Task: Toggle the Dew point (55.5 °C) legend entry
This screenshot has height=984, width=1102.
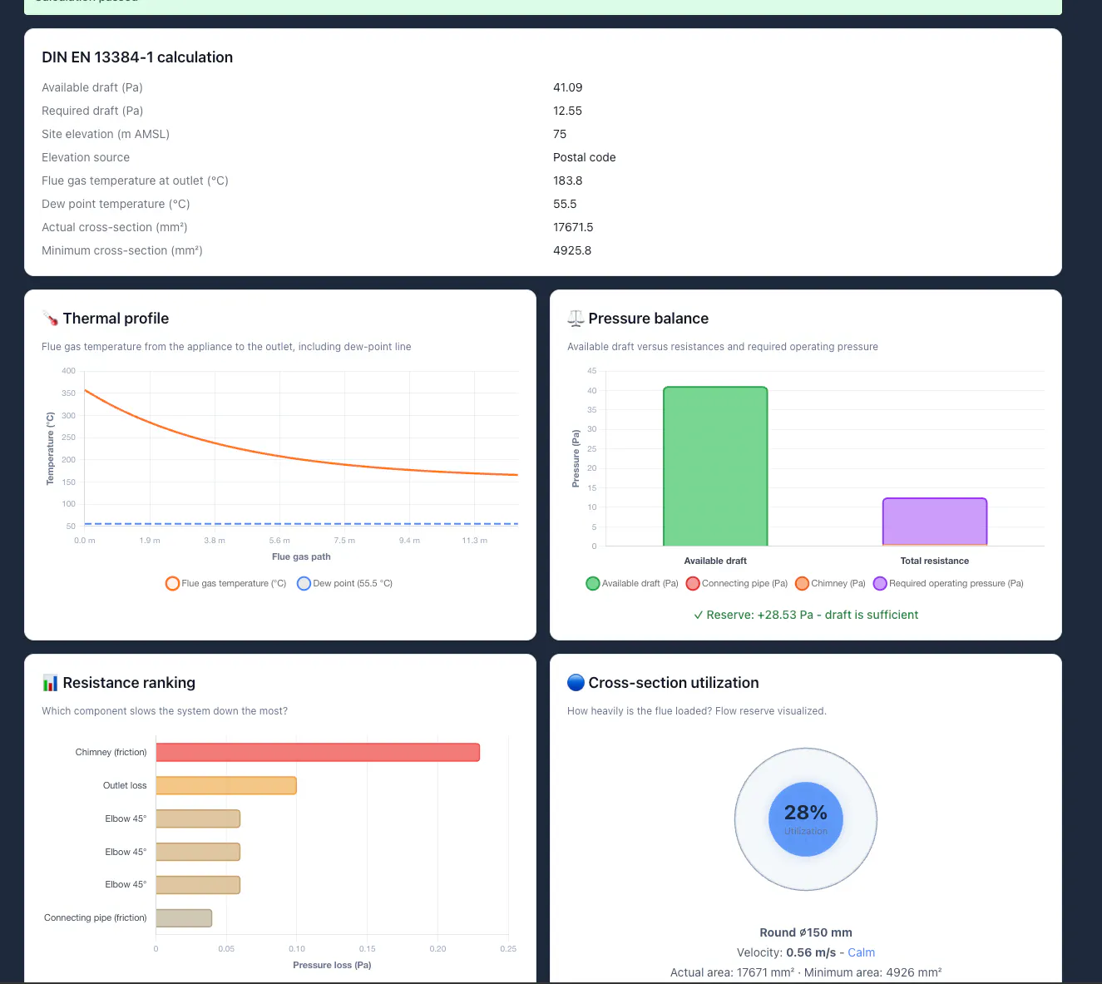Action: pyautogui.click(x=344, y=583)
